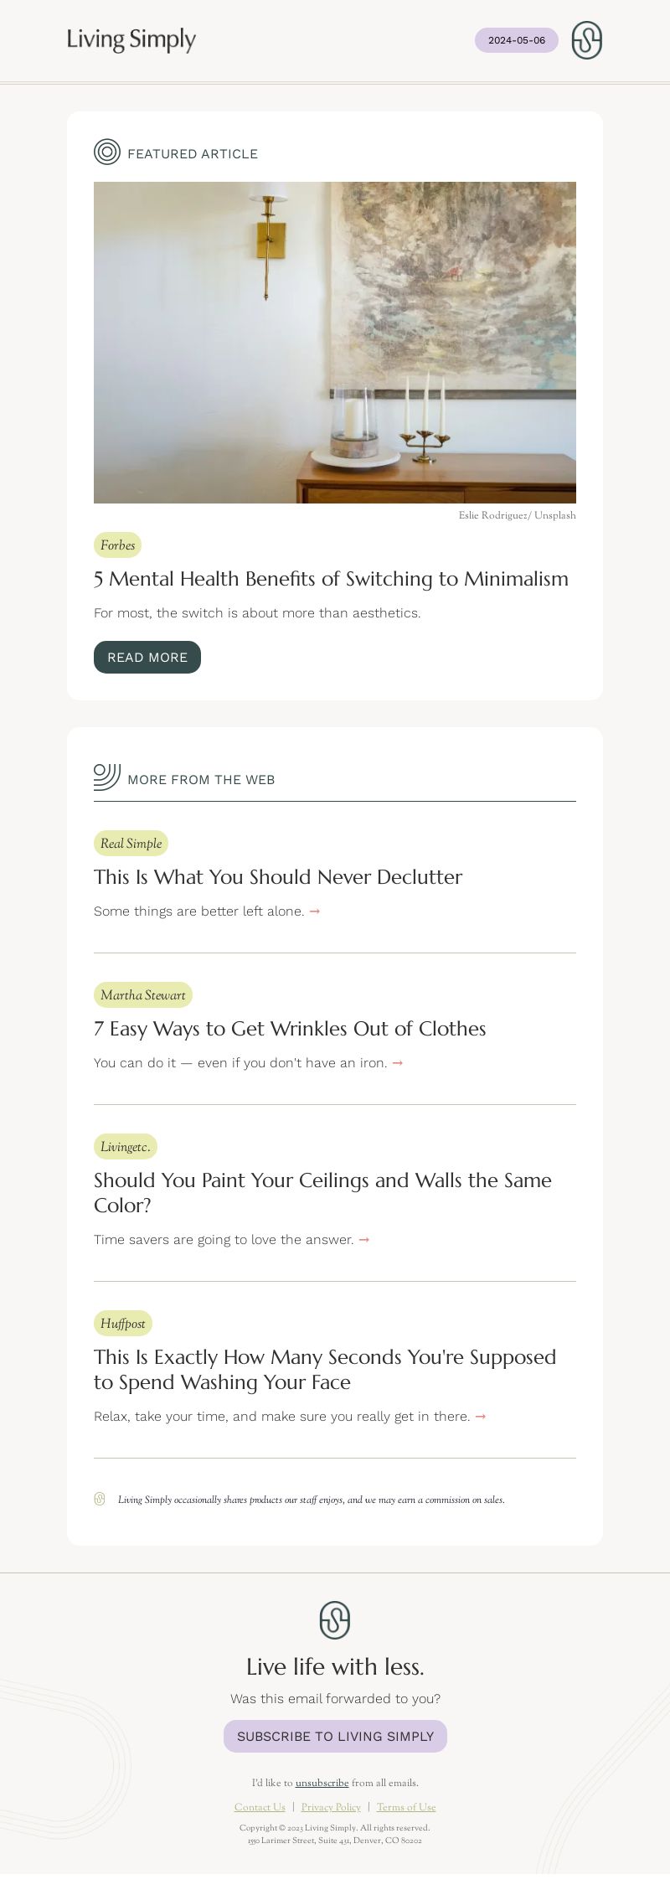670x1890 pixels.
Task: Click the Living Simply logo icon in footer
Action: pos(335,1620)
